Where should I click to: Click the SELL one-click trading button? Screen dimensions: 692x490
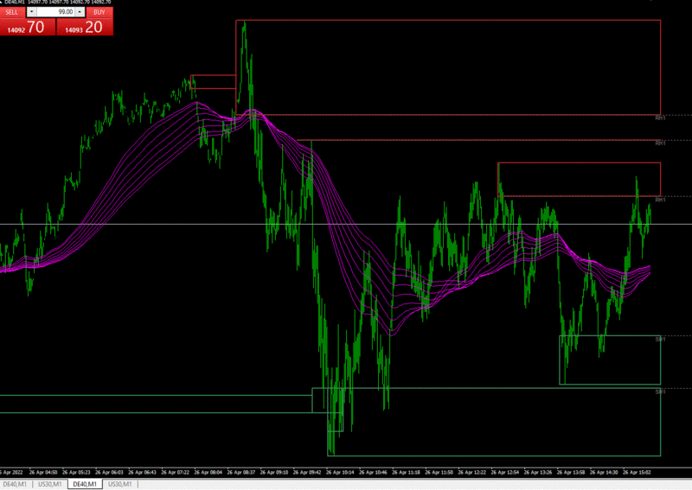pyautogui.click(x=12, y=12)
